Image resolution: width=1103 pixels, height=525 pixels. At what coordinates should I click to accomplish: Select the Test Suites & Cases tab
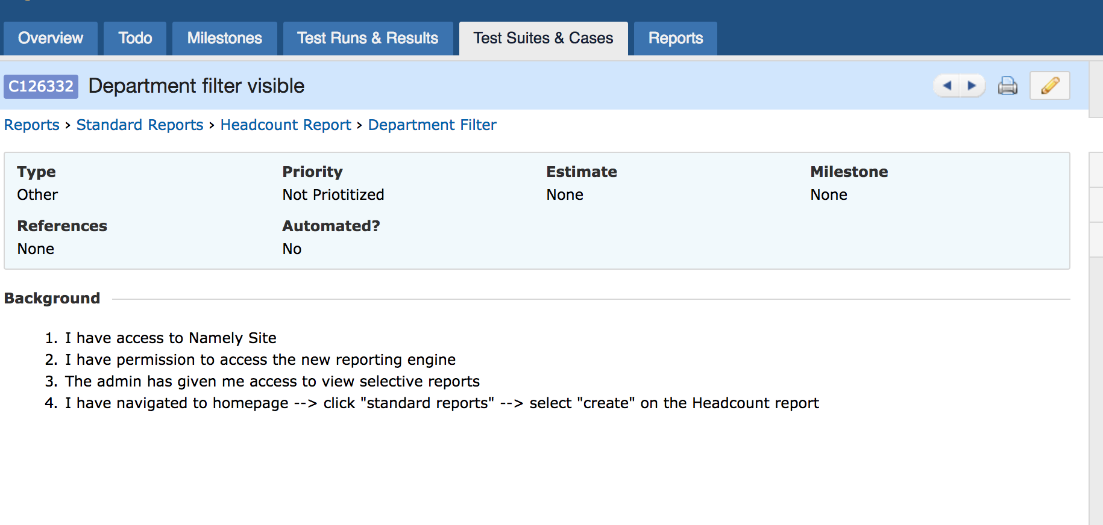coord(543,39)
